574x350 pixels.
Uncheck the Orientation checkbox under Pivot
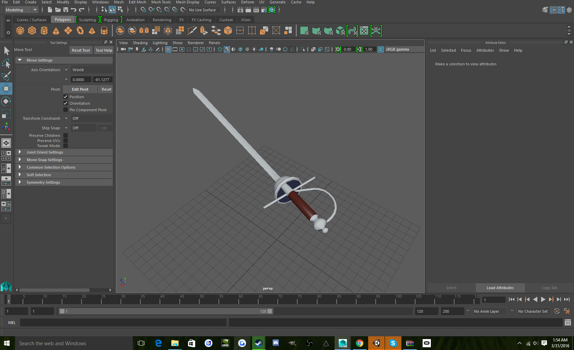(65, 103)
